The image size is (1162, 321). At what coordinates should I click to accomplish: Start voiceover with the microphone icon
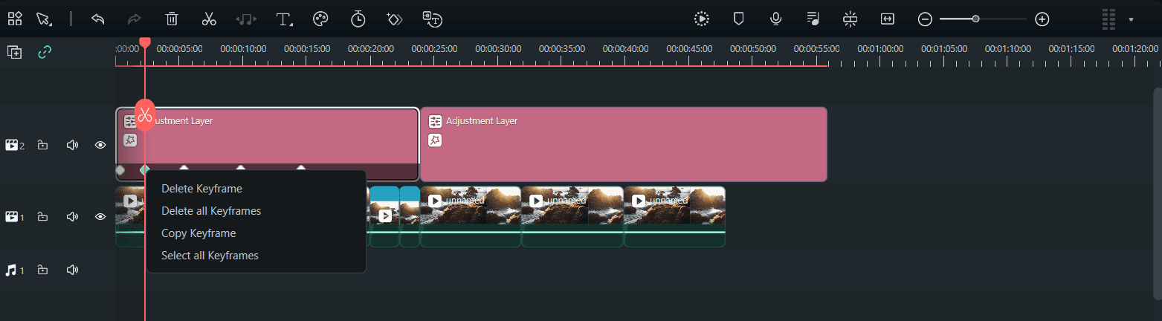(776, 19)
